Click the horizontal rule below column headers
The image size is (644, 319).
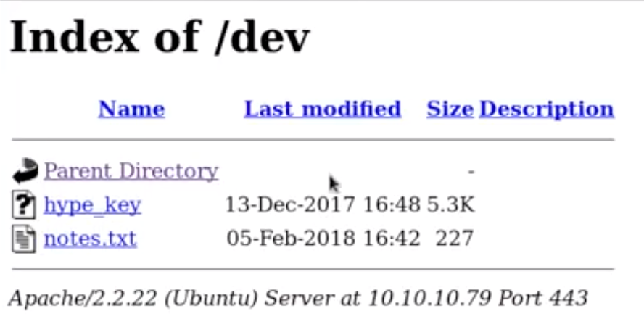[313, 140]
